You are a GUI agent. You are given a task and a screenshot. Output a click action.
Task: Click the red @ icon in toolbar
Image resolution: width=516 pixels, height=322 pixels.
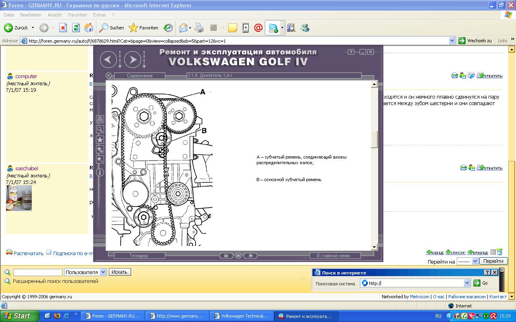(x=258, y=28)
